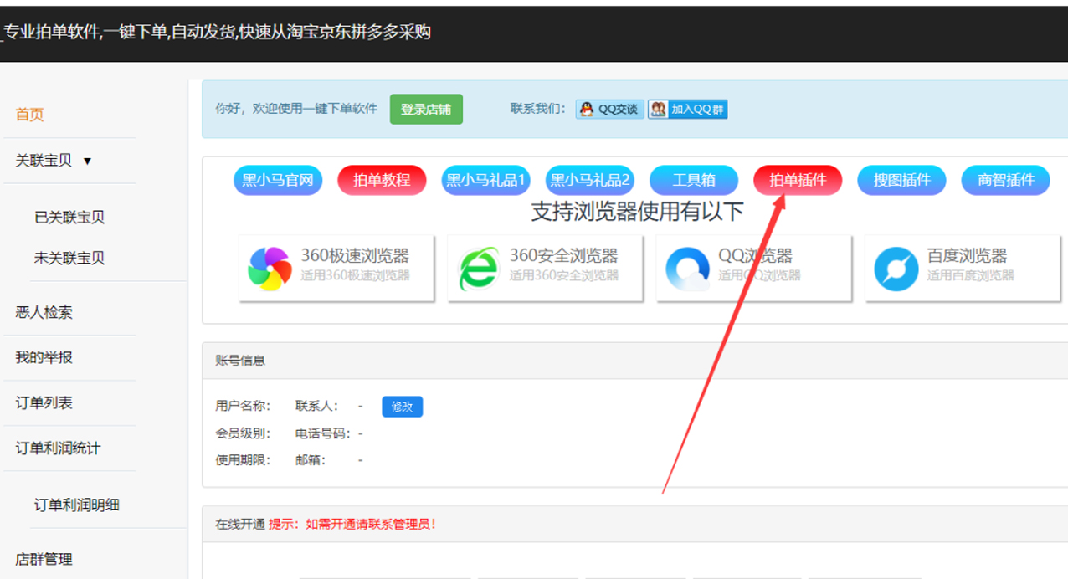Screen dimensions: 1068x579
Task: Click the 拍单插件 red button
Action: (x=798, y=180)
